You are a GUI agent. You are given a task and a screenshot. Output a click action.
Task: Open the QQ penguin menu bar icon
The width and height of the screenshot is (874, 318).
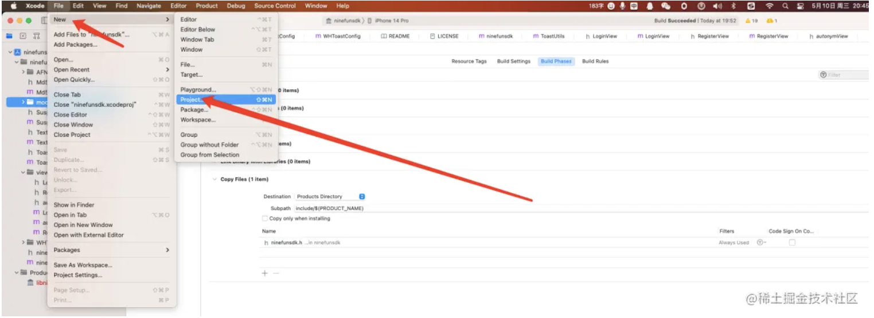[x=650, y=6]
